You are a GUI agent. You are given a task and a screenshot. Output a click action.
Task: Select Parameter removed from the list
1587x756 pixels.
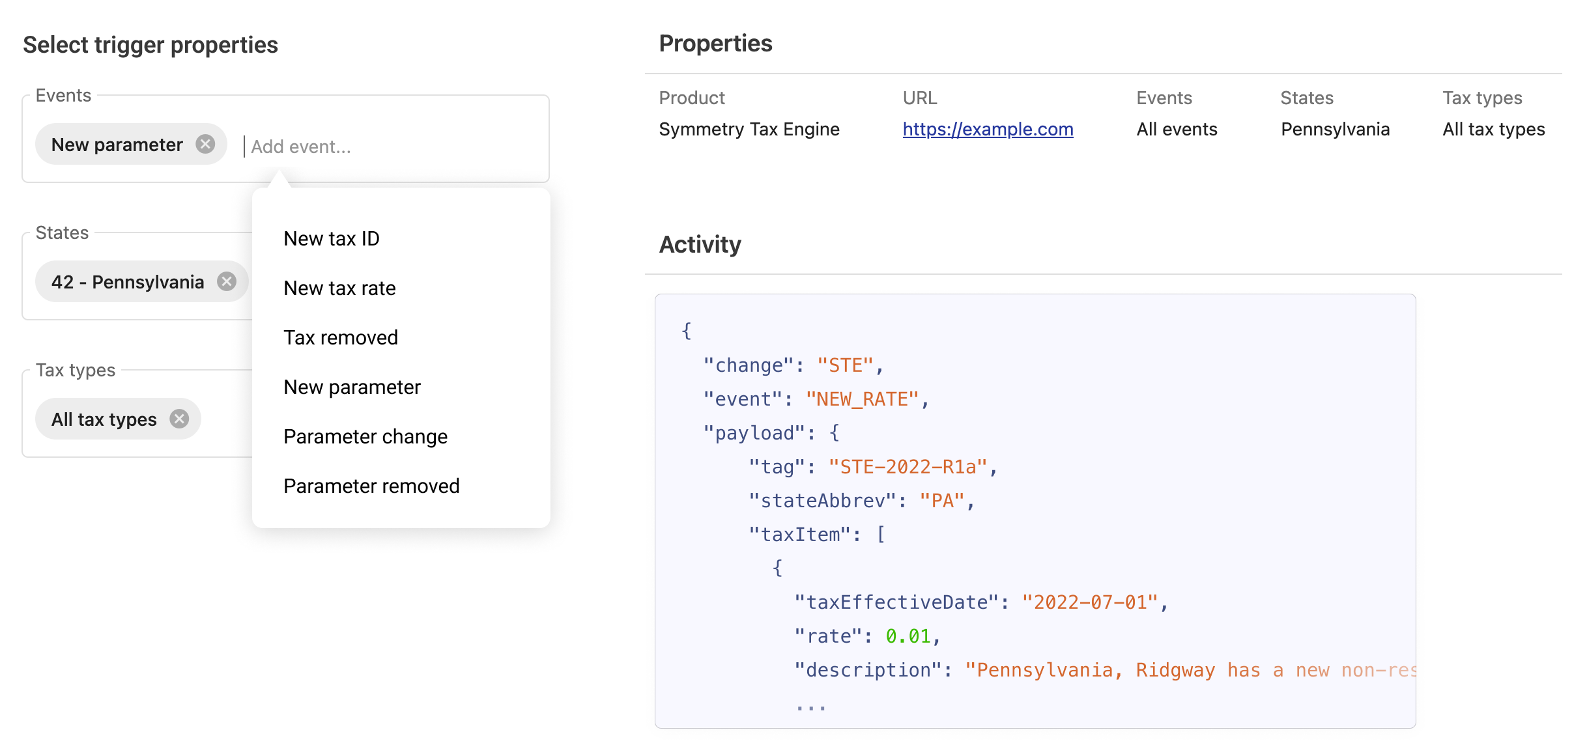(x=371, y=486)
